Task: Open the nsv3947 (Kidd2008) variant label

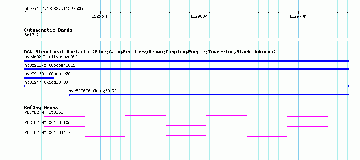Action: pyautogui.click(x=46, y=82)
